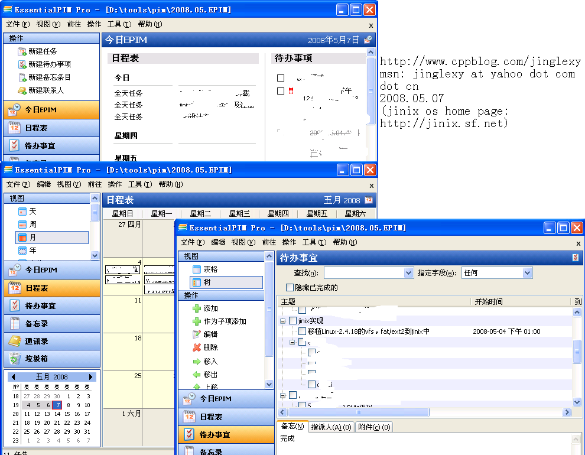Open 日程表 in top window sidebar
The image size is (585, 455).
tap(51, 128)
